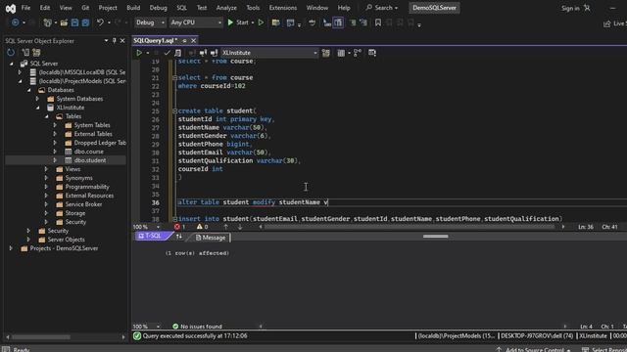Image resolution: width=627 pixels, height=352 pixels.
Task: Expand the System Databases node
Action: 37,99
